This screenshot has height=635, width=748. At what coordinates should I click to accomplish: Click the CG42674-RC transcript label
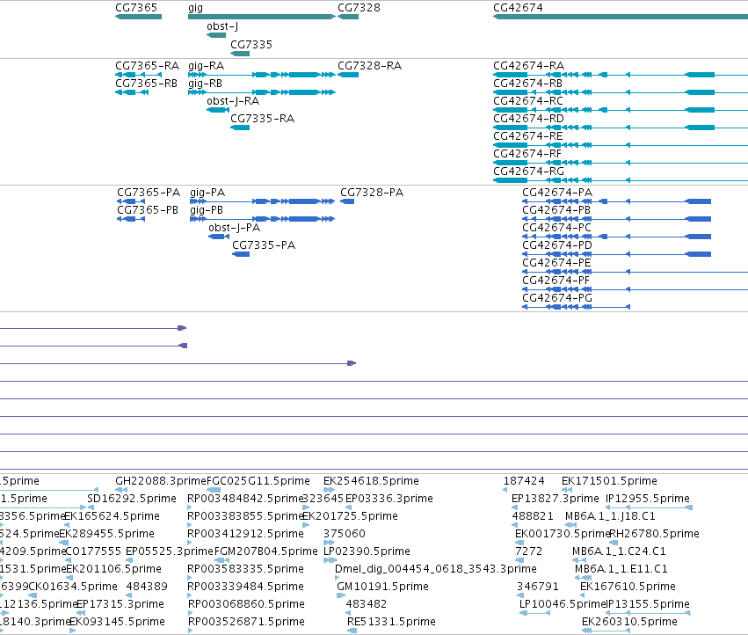528,101
